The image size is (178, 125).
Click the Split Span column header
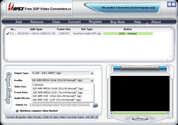36,29
